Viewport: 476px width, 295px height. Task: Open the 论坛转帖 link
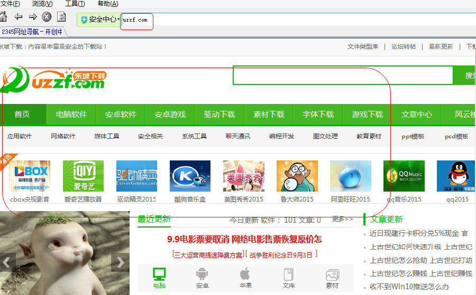click(x=404, y=46)
